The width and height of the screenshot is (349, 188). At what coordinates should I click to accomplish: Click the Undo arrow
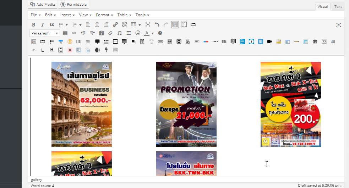pos(157,25)
